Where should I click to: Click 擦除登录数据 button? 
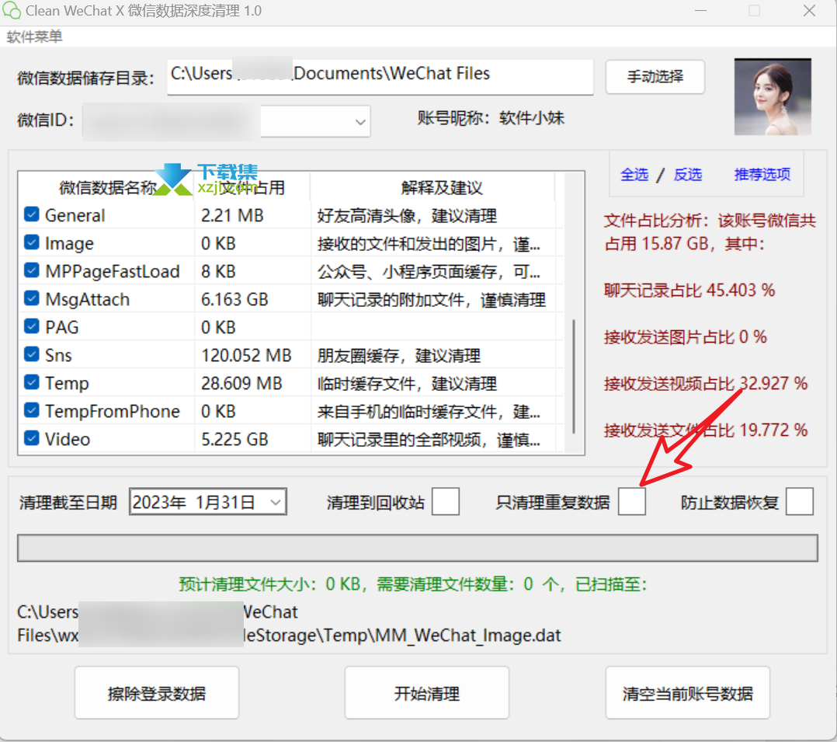pyautogui.click(x=156, y=692)
